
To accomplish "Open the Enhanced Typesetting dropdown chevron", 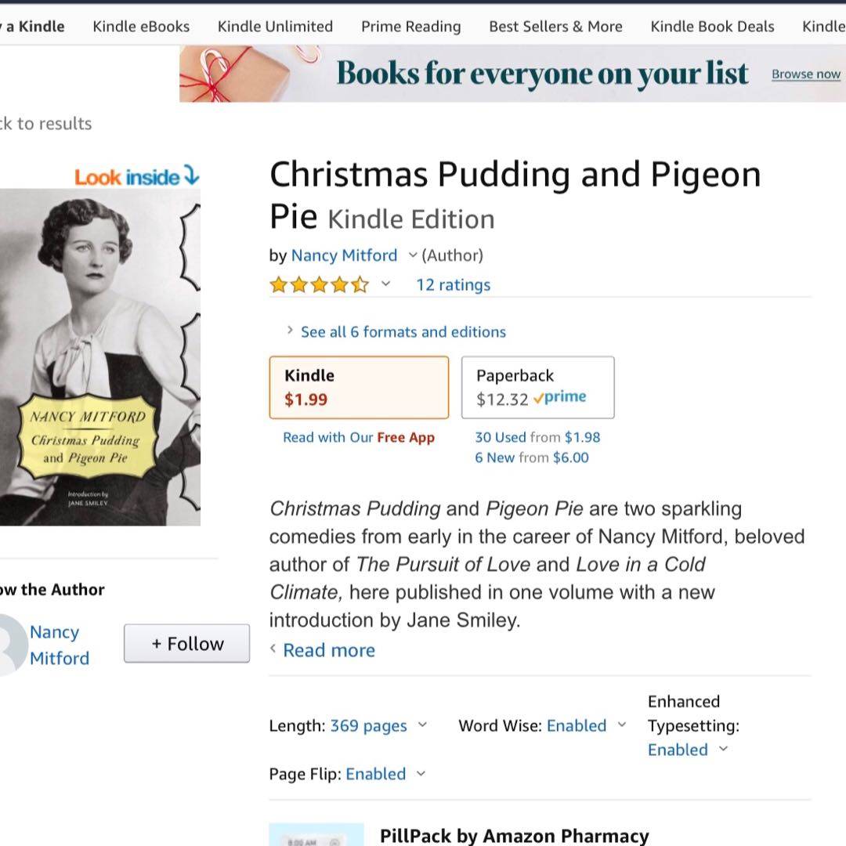I will pyautogui.click(x=723, y=750).
